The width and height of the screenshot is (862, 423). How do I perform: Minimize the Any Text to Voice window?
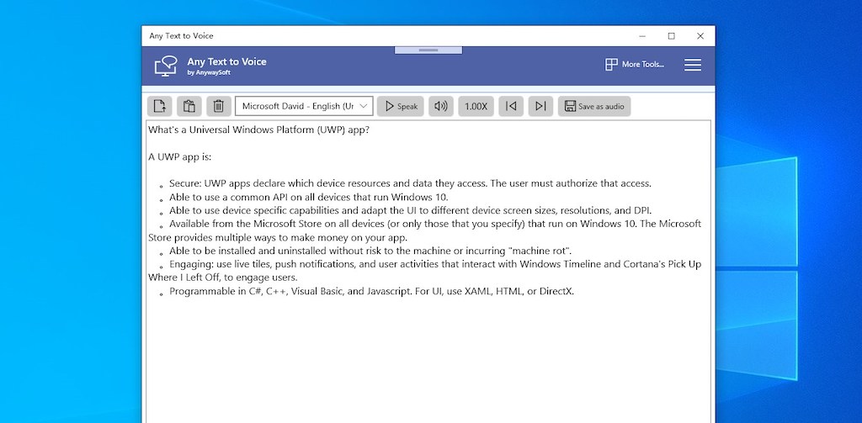tap(641, 36)
